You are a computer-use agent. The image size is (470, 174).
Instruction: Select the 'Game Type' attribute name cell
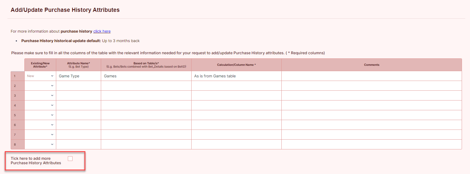[x=79, y=76]
